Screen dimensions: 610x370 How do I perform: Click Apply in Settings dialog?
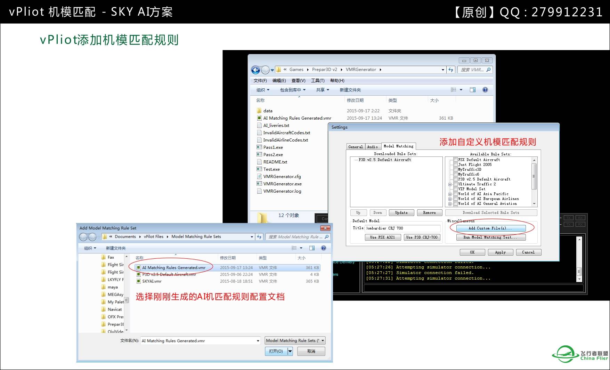pos(501,252)
